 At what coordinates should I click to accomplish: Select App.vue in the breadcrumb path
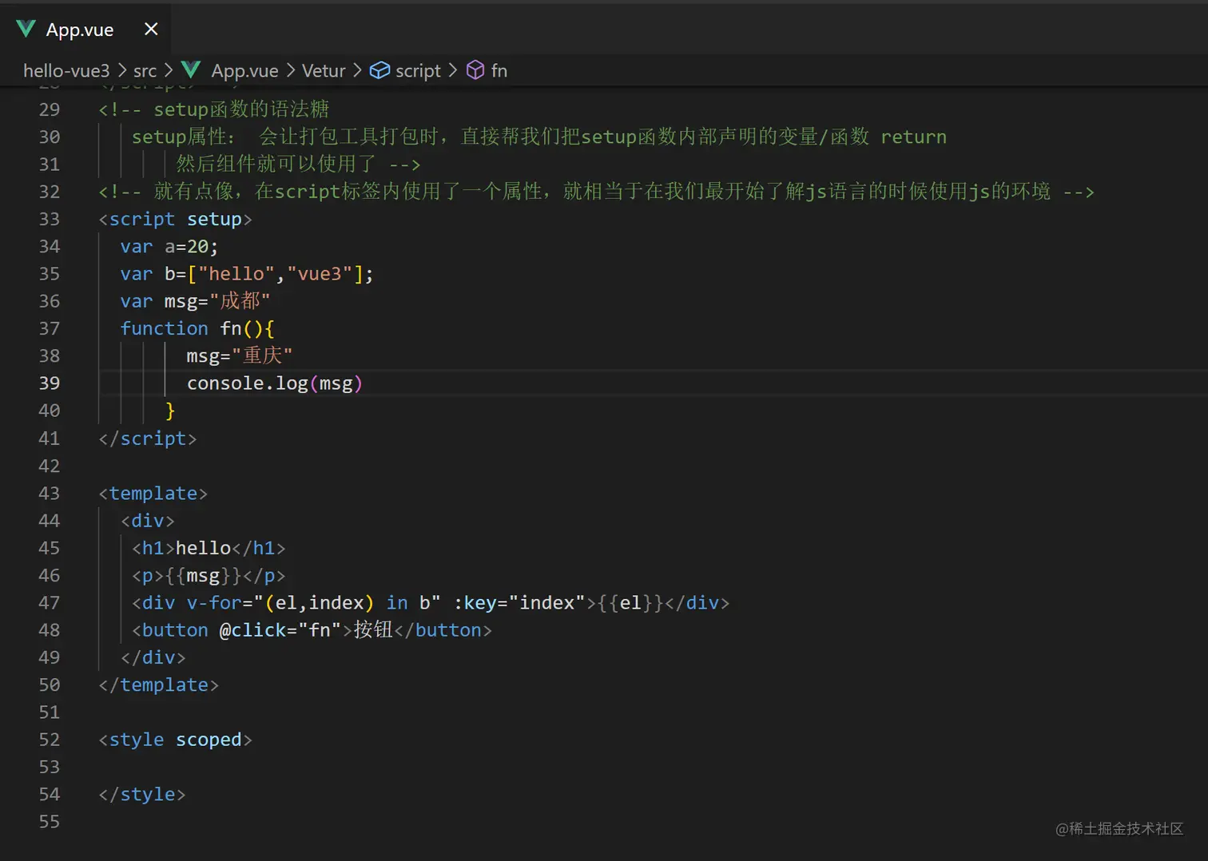pos(244,71)
